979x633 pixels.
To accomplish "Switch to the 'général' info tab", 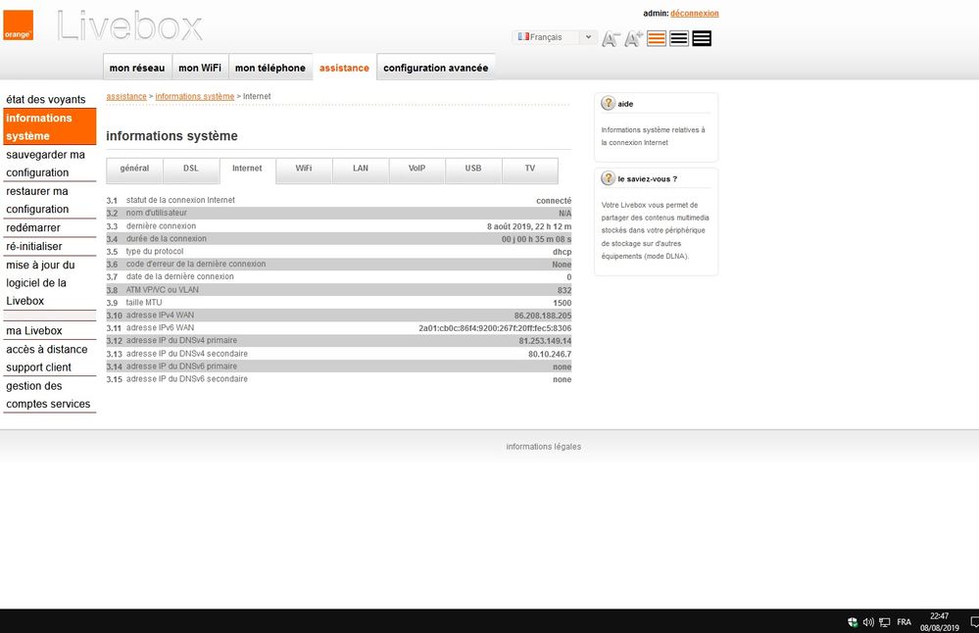I will coord(134,169).
